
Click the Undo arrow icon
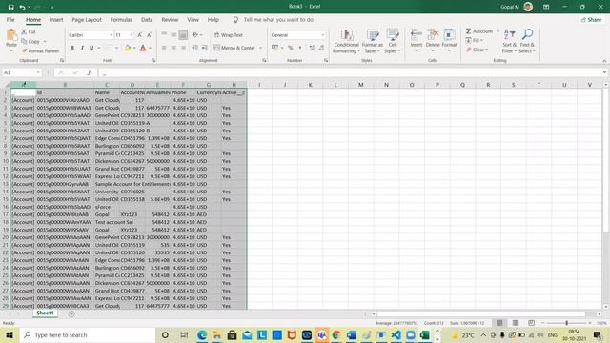coord(22,7)
